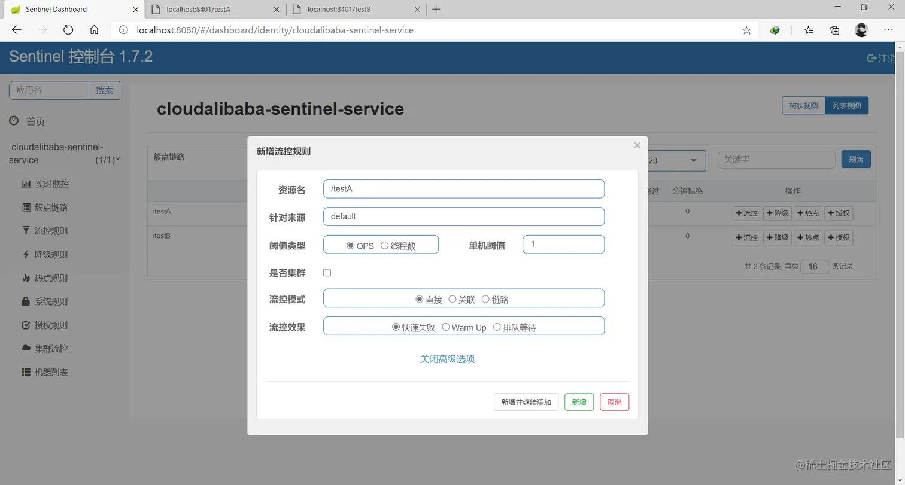The height and width of the screenshot is (485, 905).
Task: Open the browser home page
Action: point(94,30)
